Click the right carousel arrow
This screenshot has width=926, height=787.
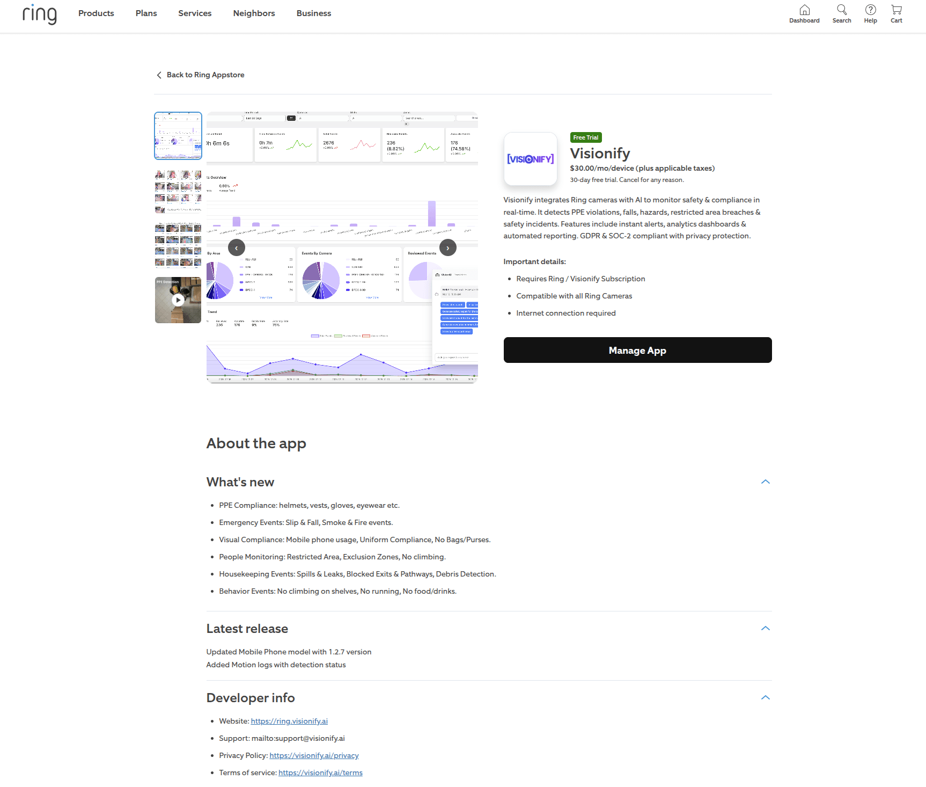(448, 247)
